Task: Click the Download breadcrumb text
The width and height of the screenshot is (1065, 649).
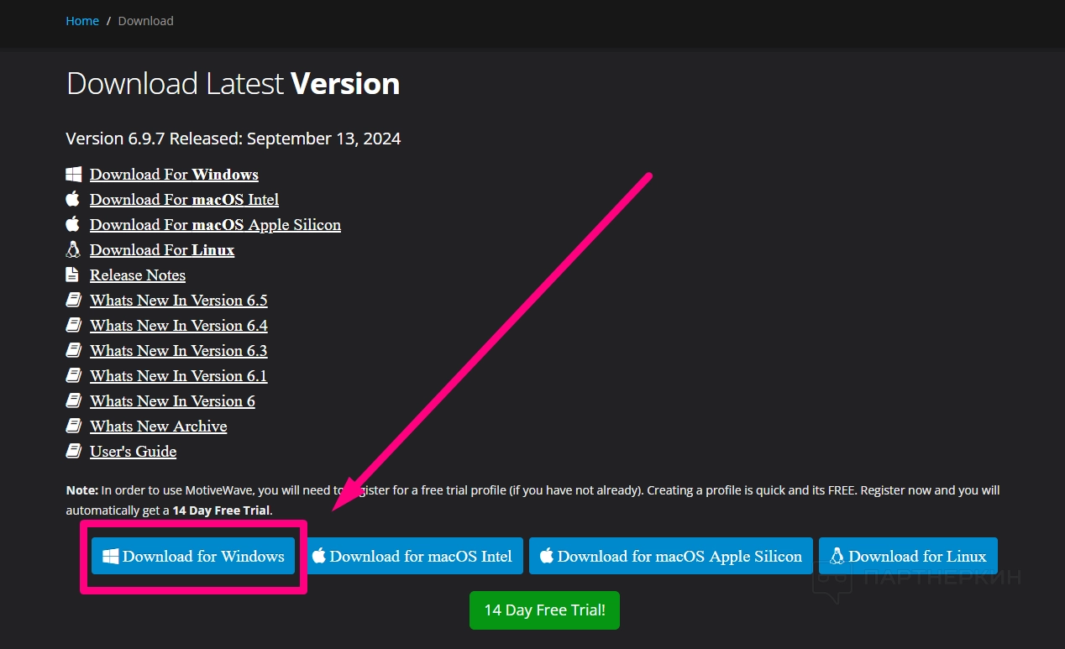Action: 146,21
